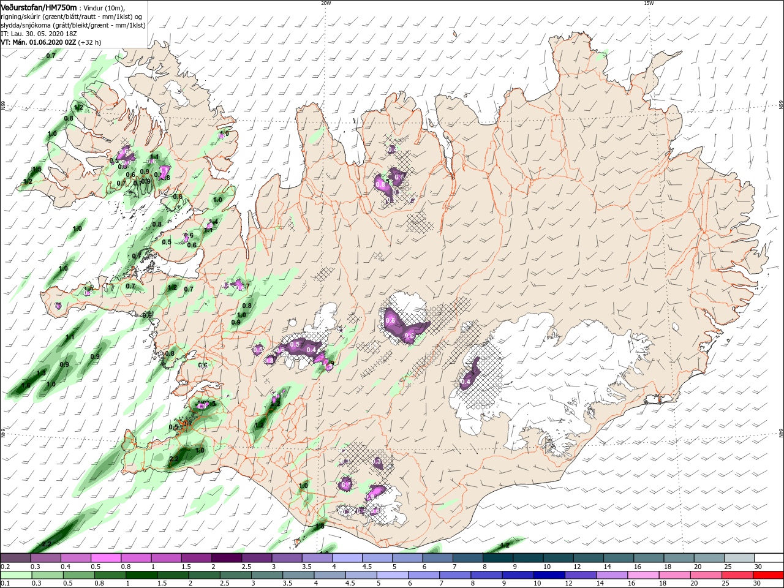Select the lower legend swatch starting at 0.3
The image size is (784, 588).
click(47, 575)
